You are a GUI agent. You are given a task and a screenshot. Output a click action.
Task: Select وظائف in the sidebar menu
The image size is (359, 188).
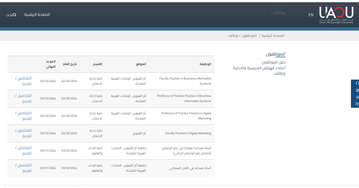coord(279,73)
